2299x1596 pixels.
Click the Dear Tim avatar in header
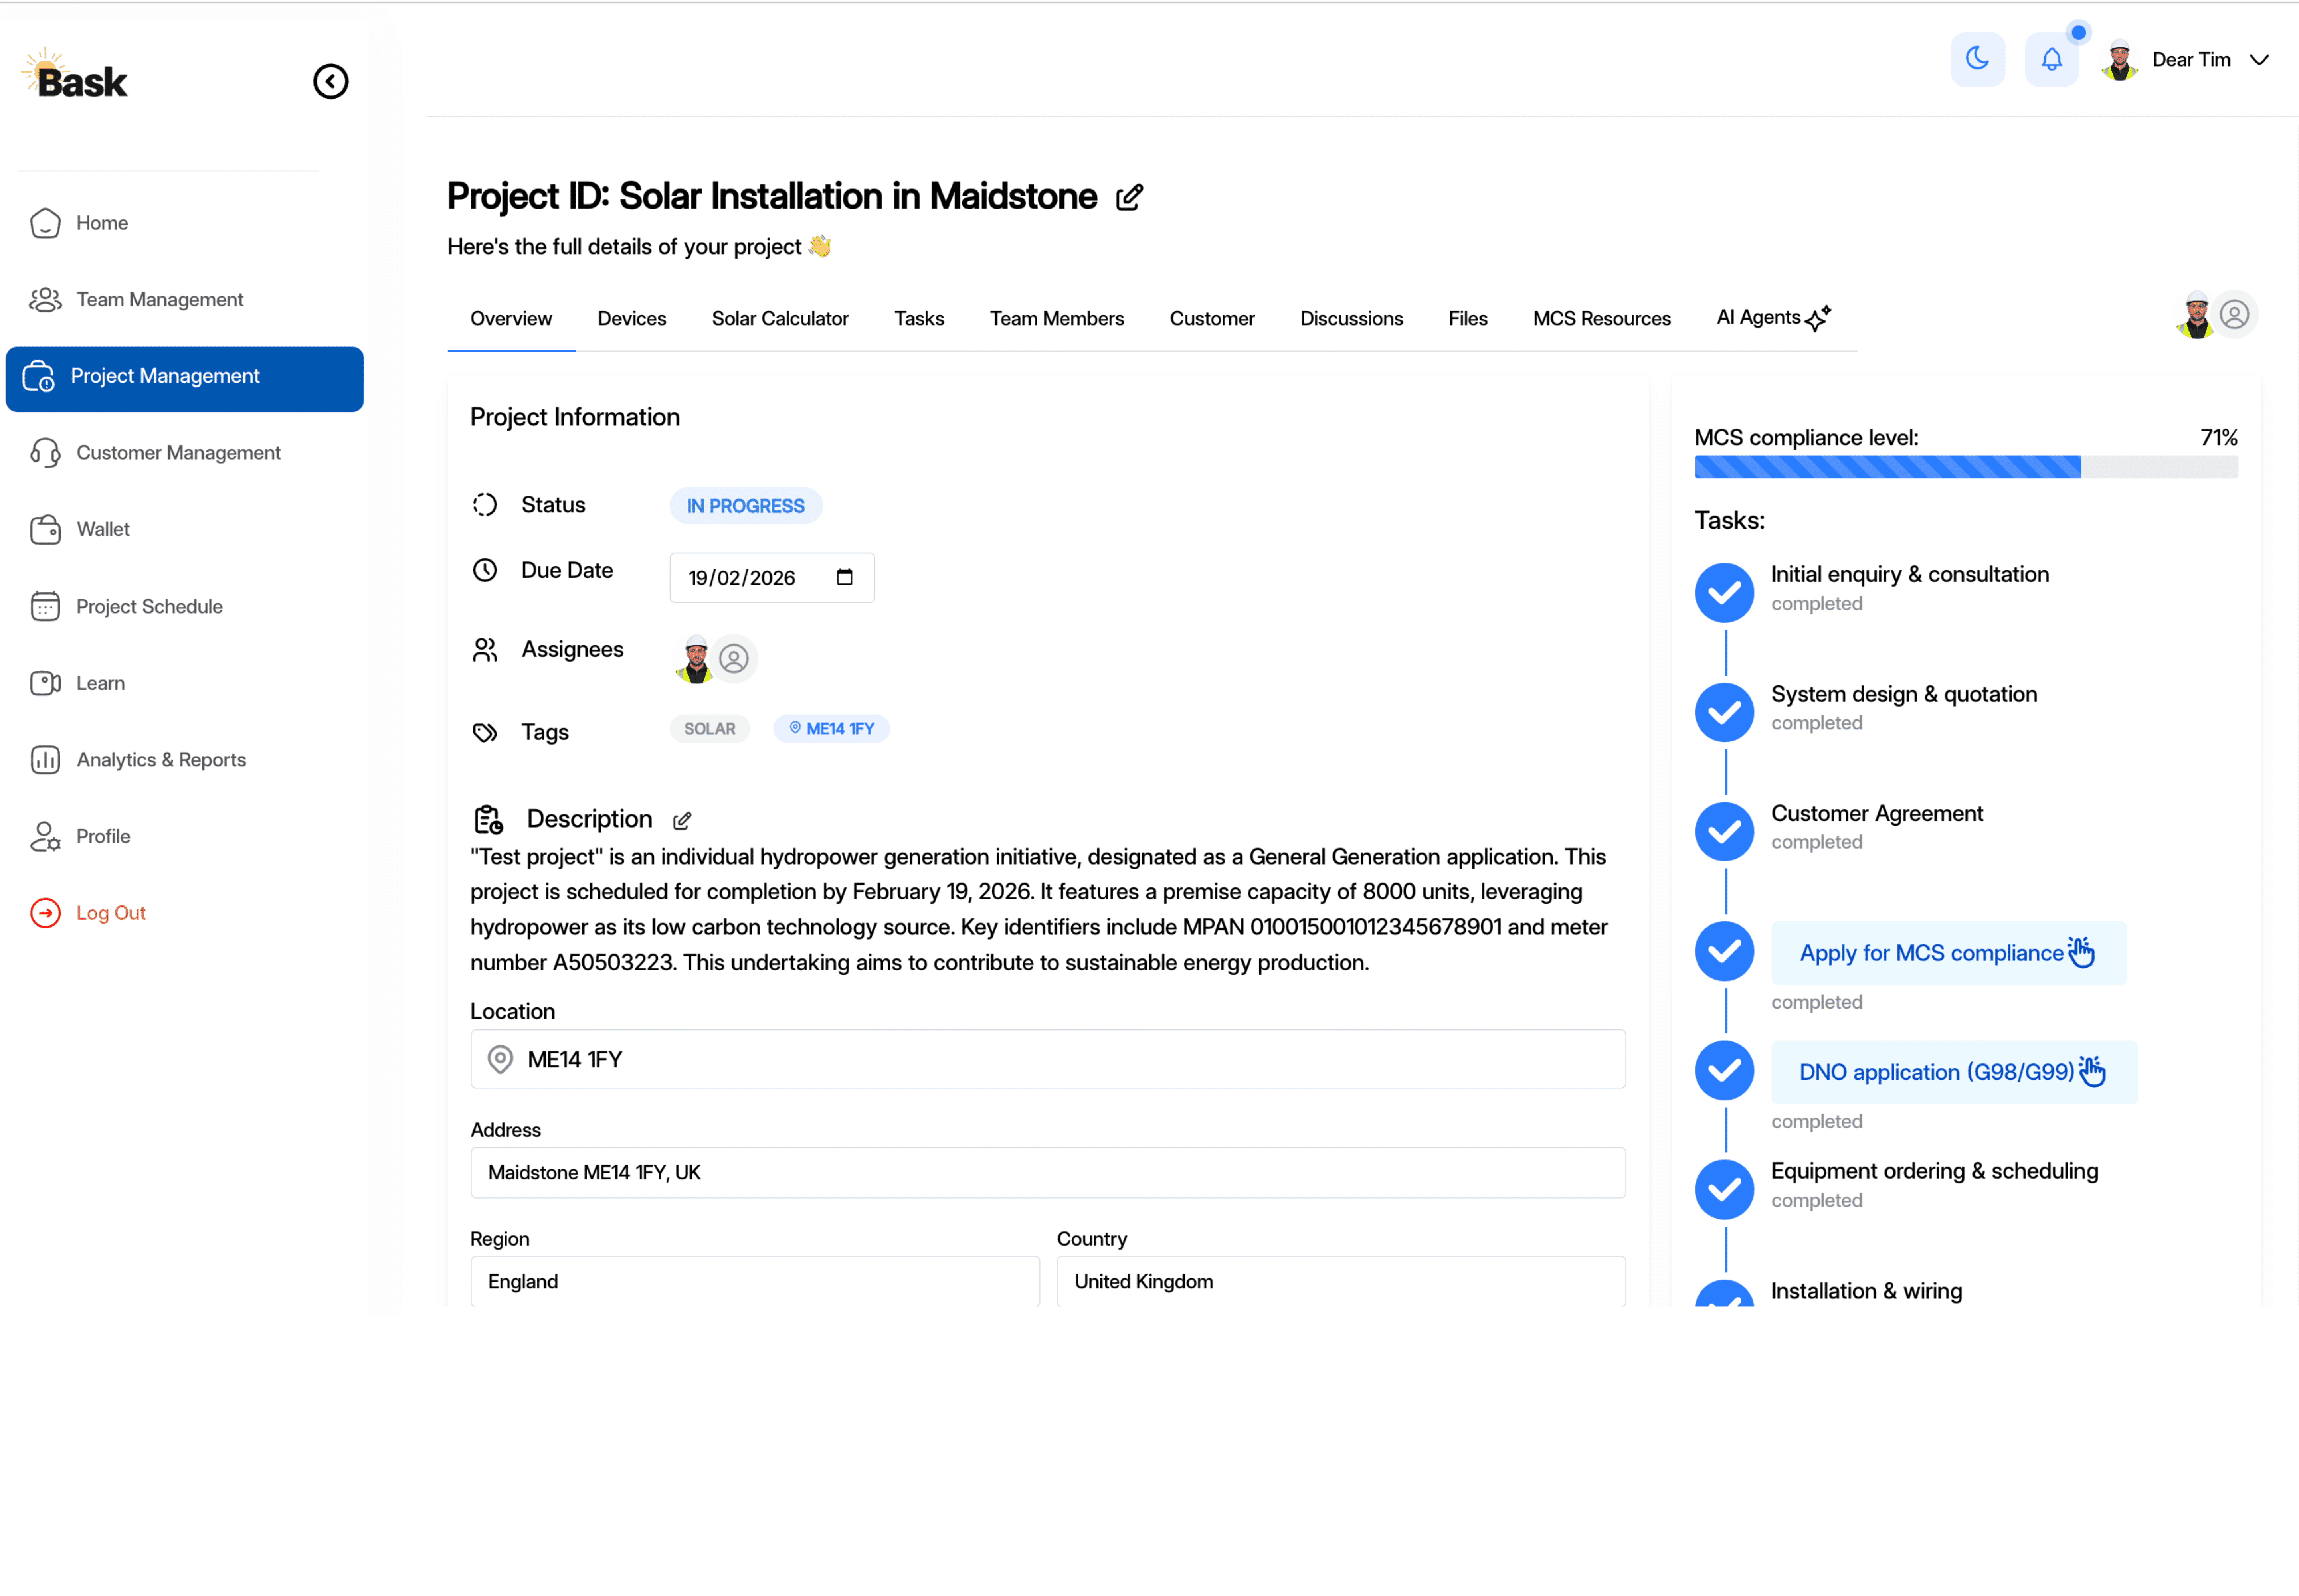click(x=2119, y=60)
